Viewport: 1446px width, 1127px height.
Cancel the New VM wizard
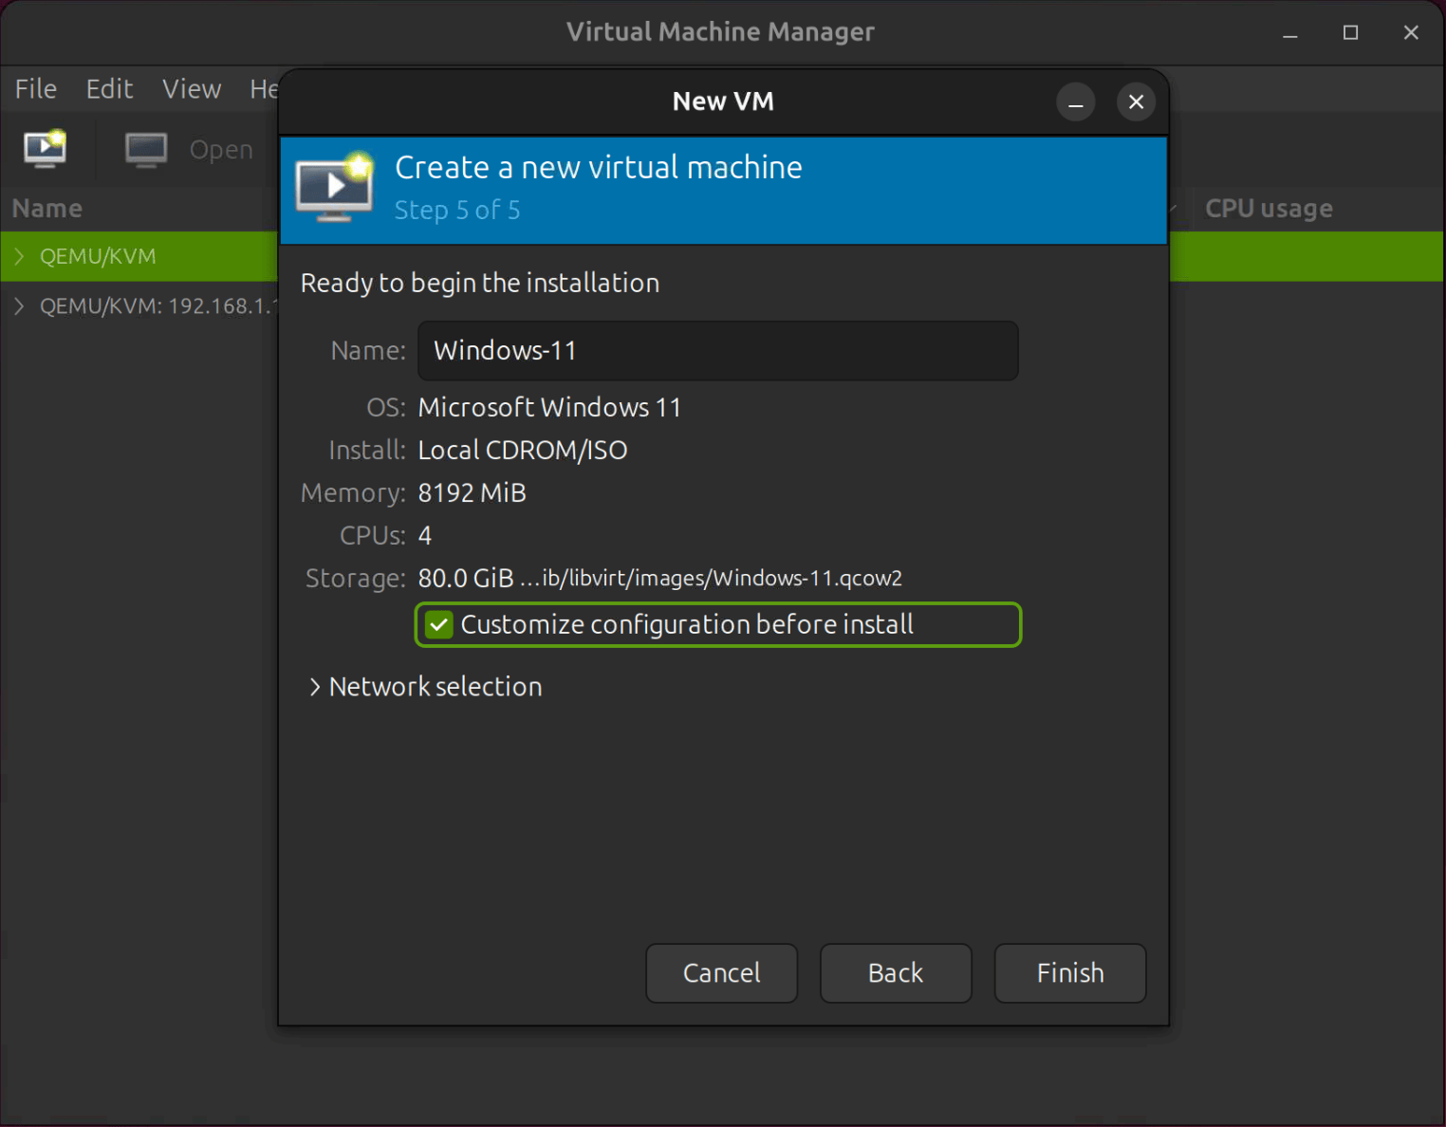[x=721, y=972]
